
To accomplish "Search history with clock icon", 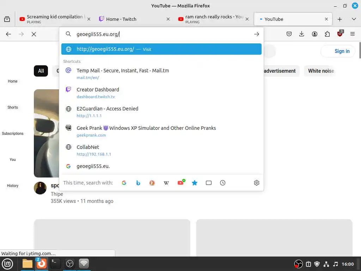I will [x=223, y=183].
